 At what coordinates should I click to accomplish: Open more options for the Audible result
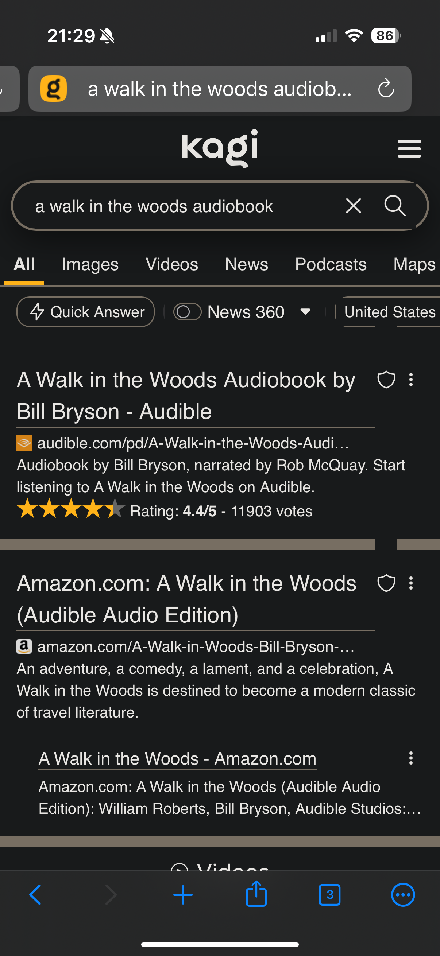pyautogui.click(x=411, y=380)
